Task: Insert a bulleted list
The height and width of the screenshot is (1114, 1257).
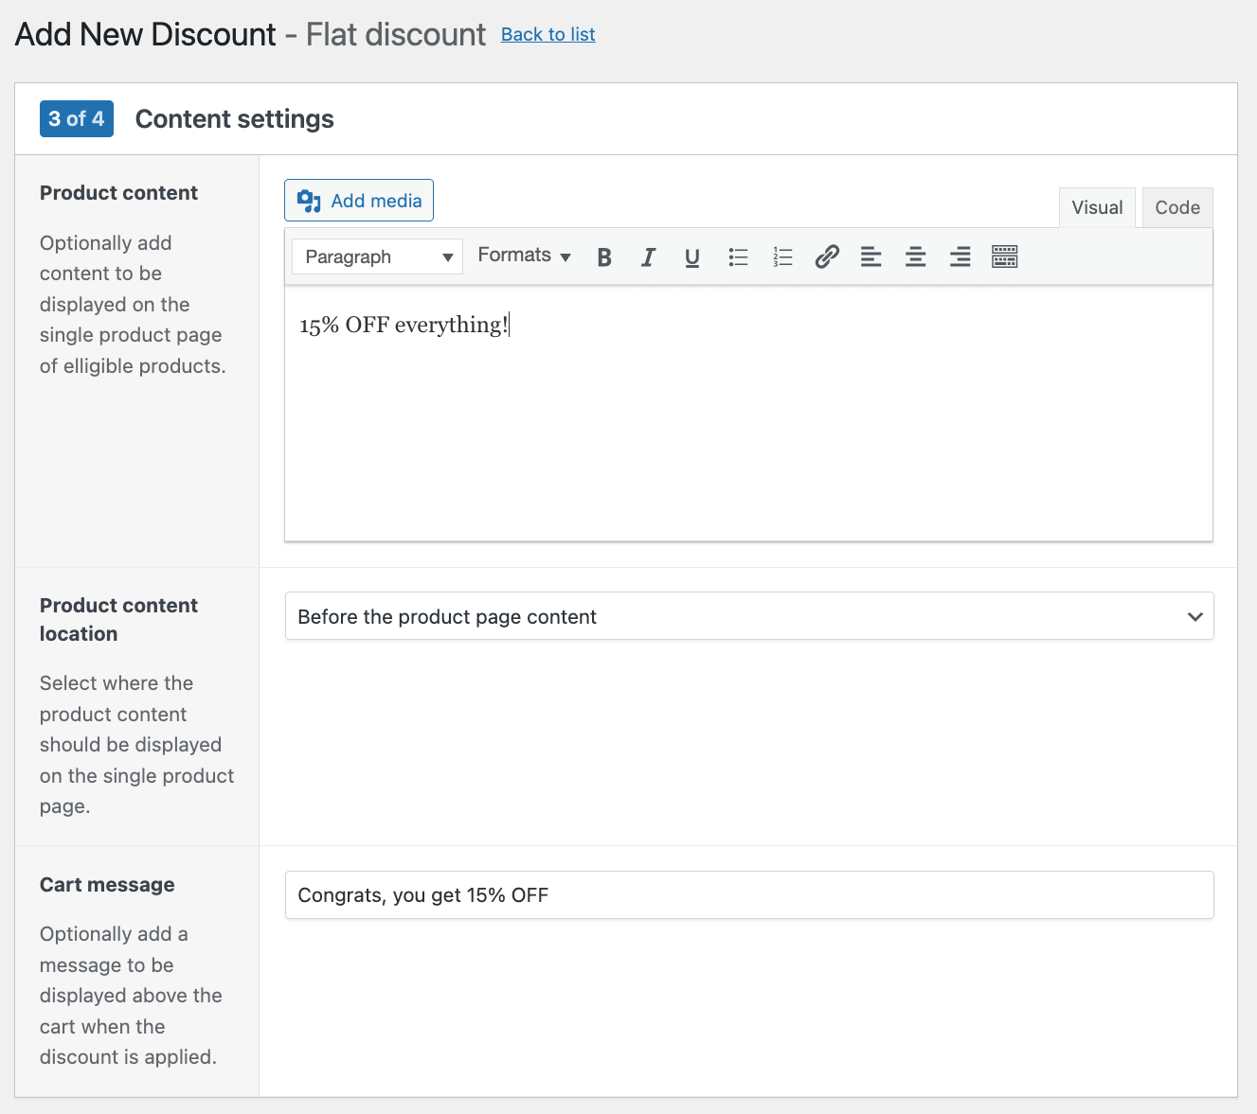Action: pyautogui.click(x=738, y=257)
